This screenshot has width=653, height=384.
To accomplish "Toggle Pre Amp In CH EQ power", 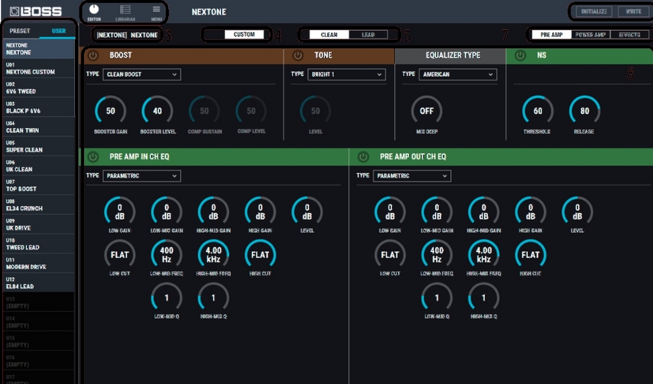I will coord(93,157).
